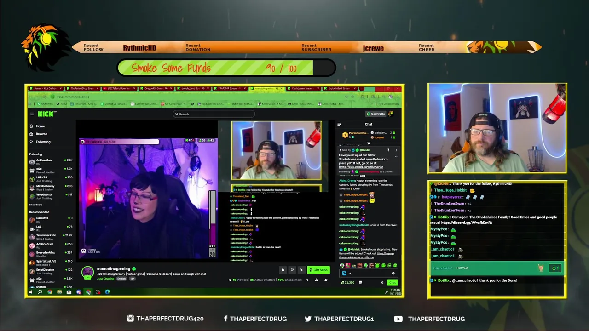Open Ac7ionMan channel in Following list
Screen dimensions: 589x331
(51, 162)
